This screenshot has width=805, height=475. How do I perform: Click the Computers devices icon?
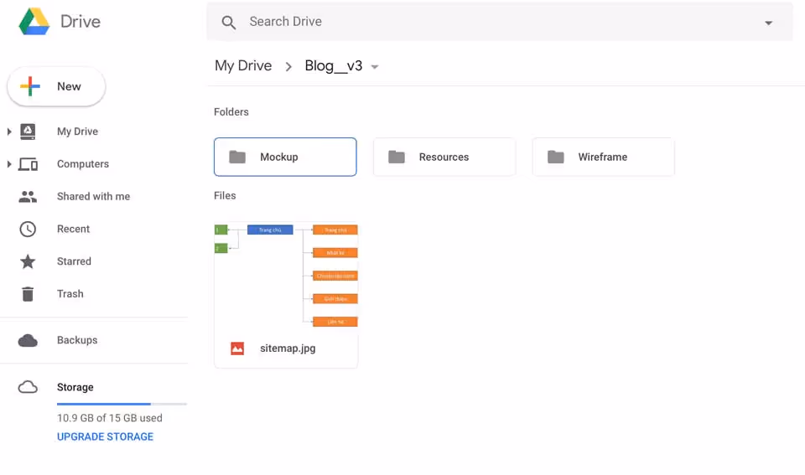point(28,164)
